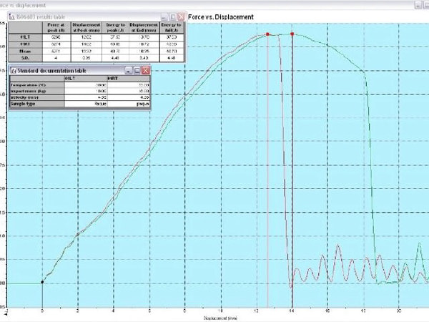Click the peak marker on the green curve
This screenshot has height=322, width=429.
coord(292,34)
